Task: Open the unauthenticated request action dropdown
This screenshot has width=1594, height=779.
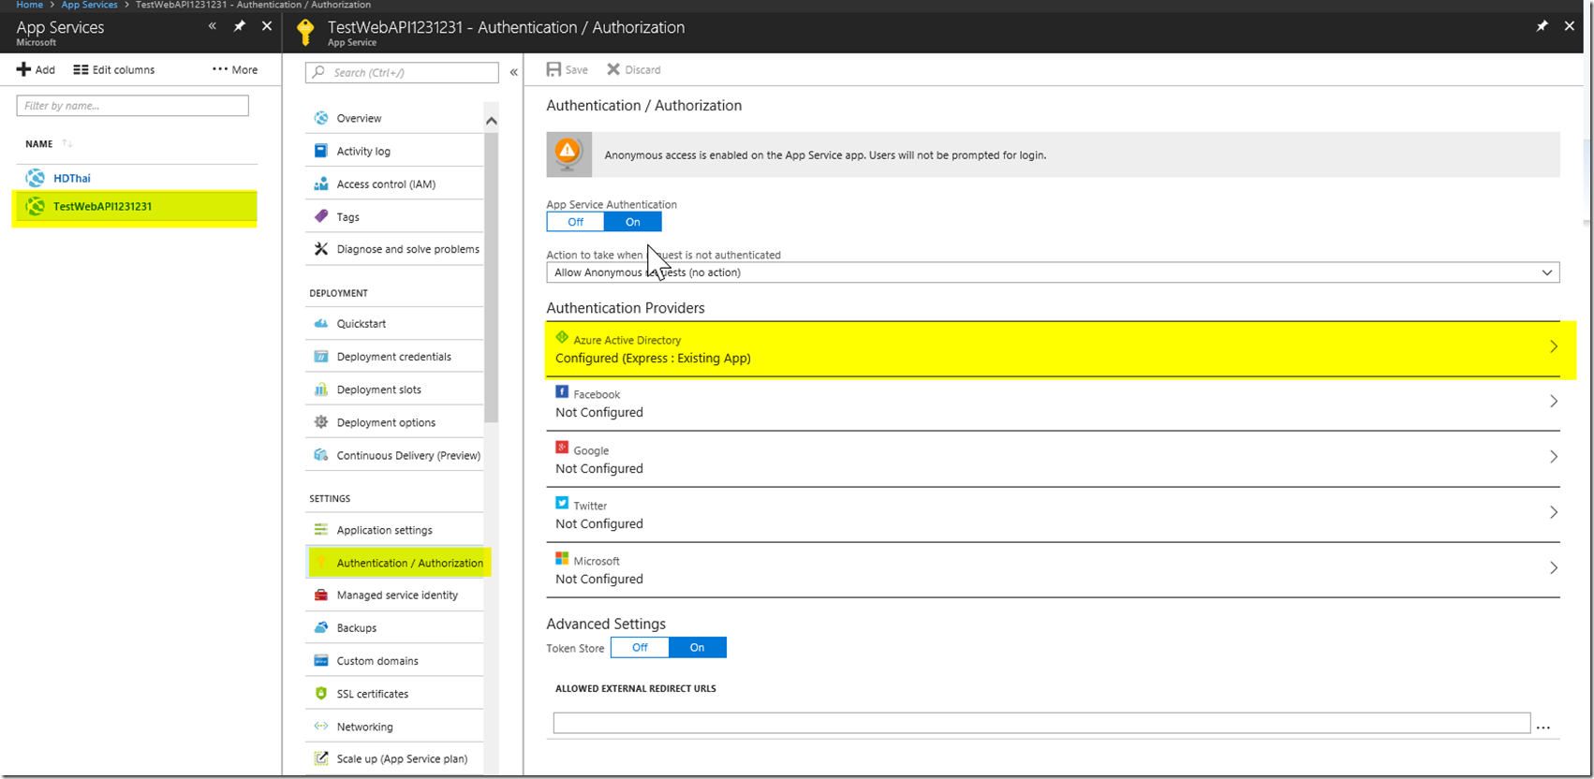Action: click(x=1053, y=272)
